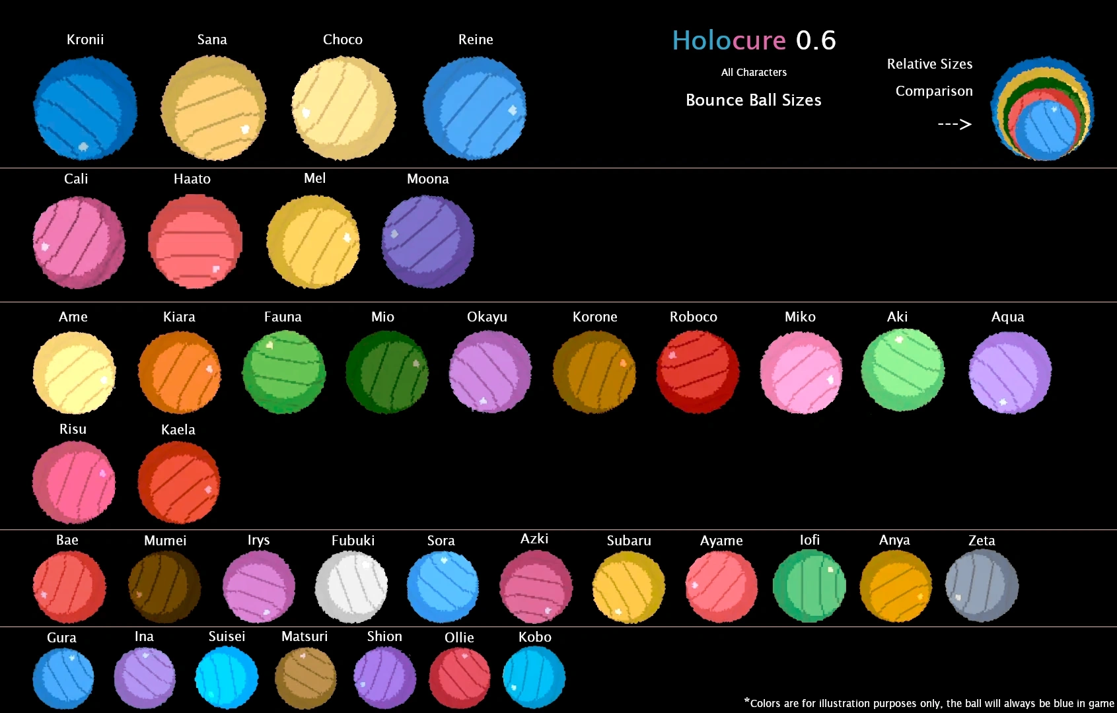Click the light green ball under Fauna
The width and height of the screenshot is (1117, 713).
click(x=284, y=372)
